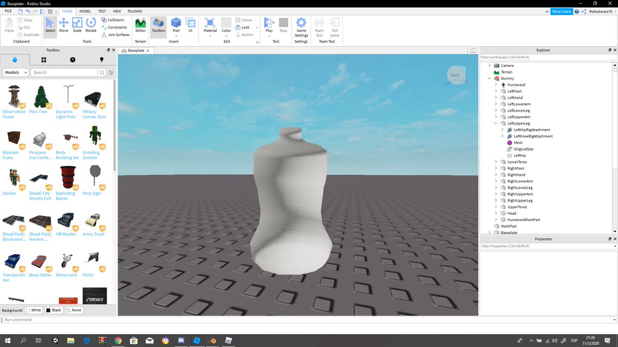This screenshot has height=347, width=618.
Task: Open the FILE menu
Action: (8, 11)
